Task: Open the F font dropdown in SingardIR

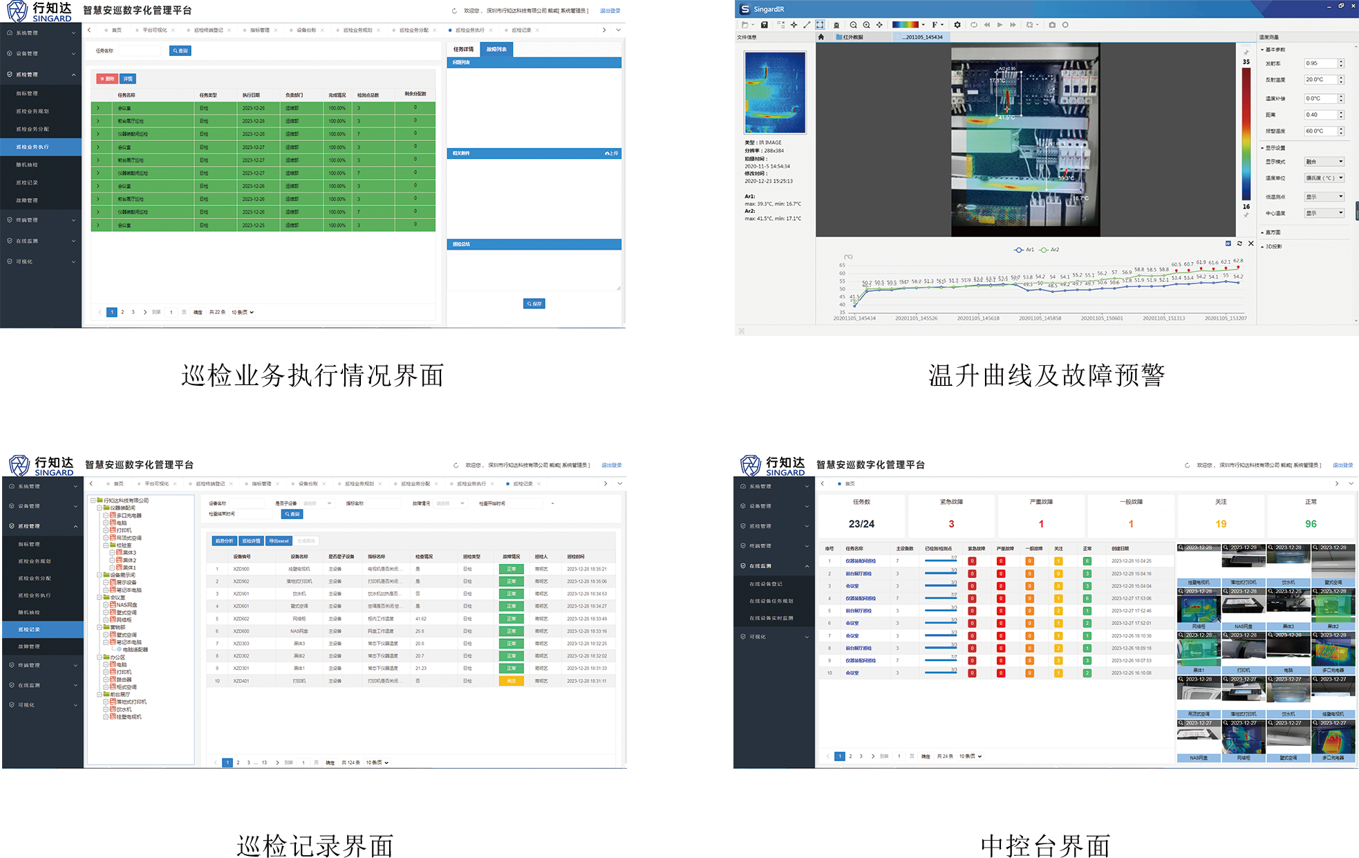Action: pos(937,25)
